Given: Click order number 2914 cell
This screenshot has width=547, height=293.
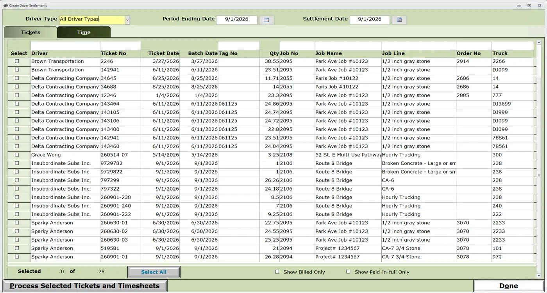Looking at the screenshot, I should click(x=474, y=61).
